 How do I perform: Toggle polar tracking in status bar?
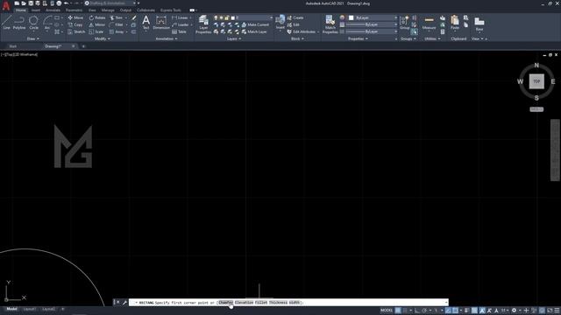(x=424, y=311)
